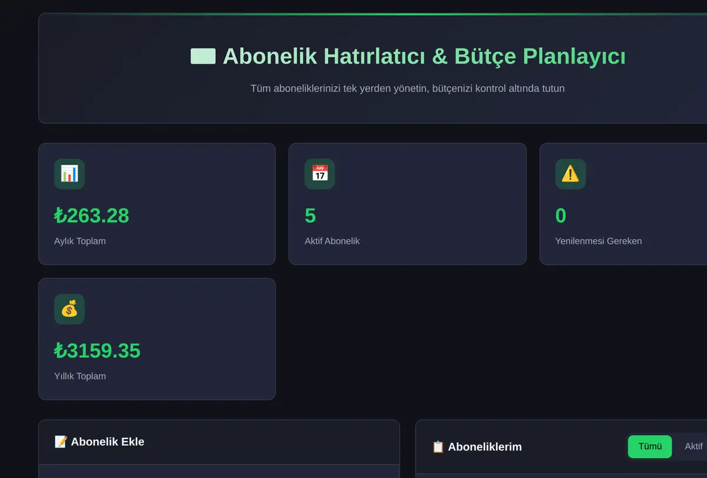
Task: Click the Yıllık Toplam label
Action: pyautogui.click(x=80, y=376)
